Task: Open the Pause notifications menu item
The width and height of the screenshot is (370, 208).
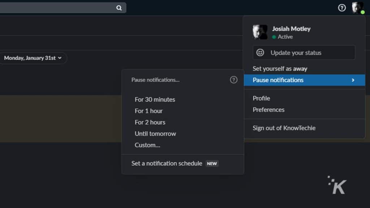Action: 304,80
